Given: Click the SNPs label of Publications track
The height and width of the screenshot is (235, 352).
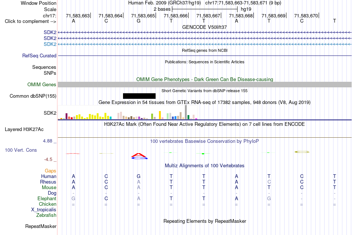Looking at the screenshot, I should tap(50, 73).
